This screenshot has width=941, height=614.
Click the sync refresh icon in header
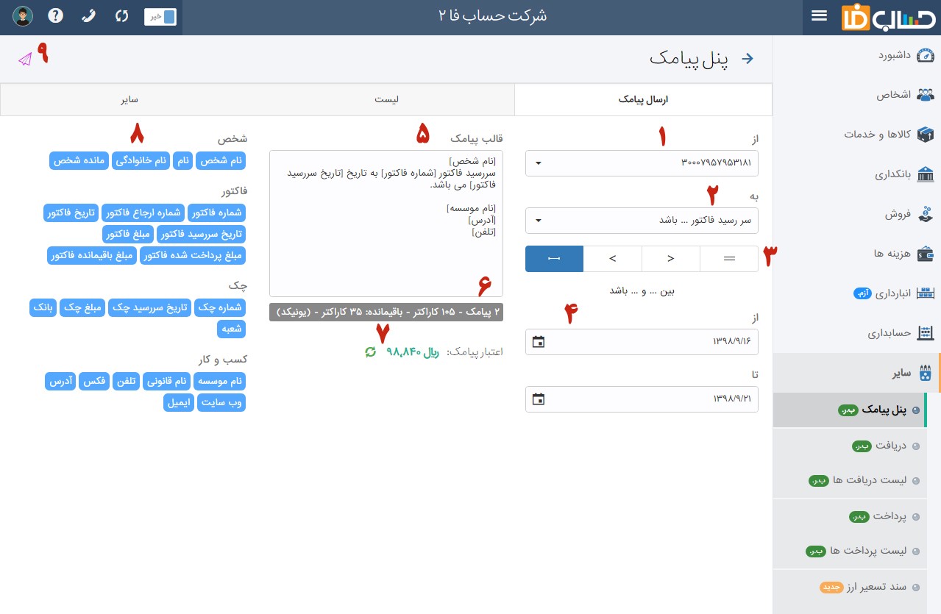(122, 16)
